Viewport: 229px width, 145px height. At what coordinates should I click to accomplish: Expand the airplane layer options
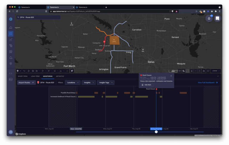(51, 71)
